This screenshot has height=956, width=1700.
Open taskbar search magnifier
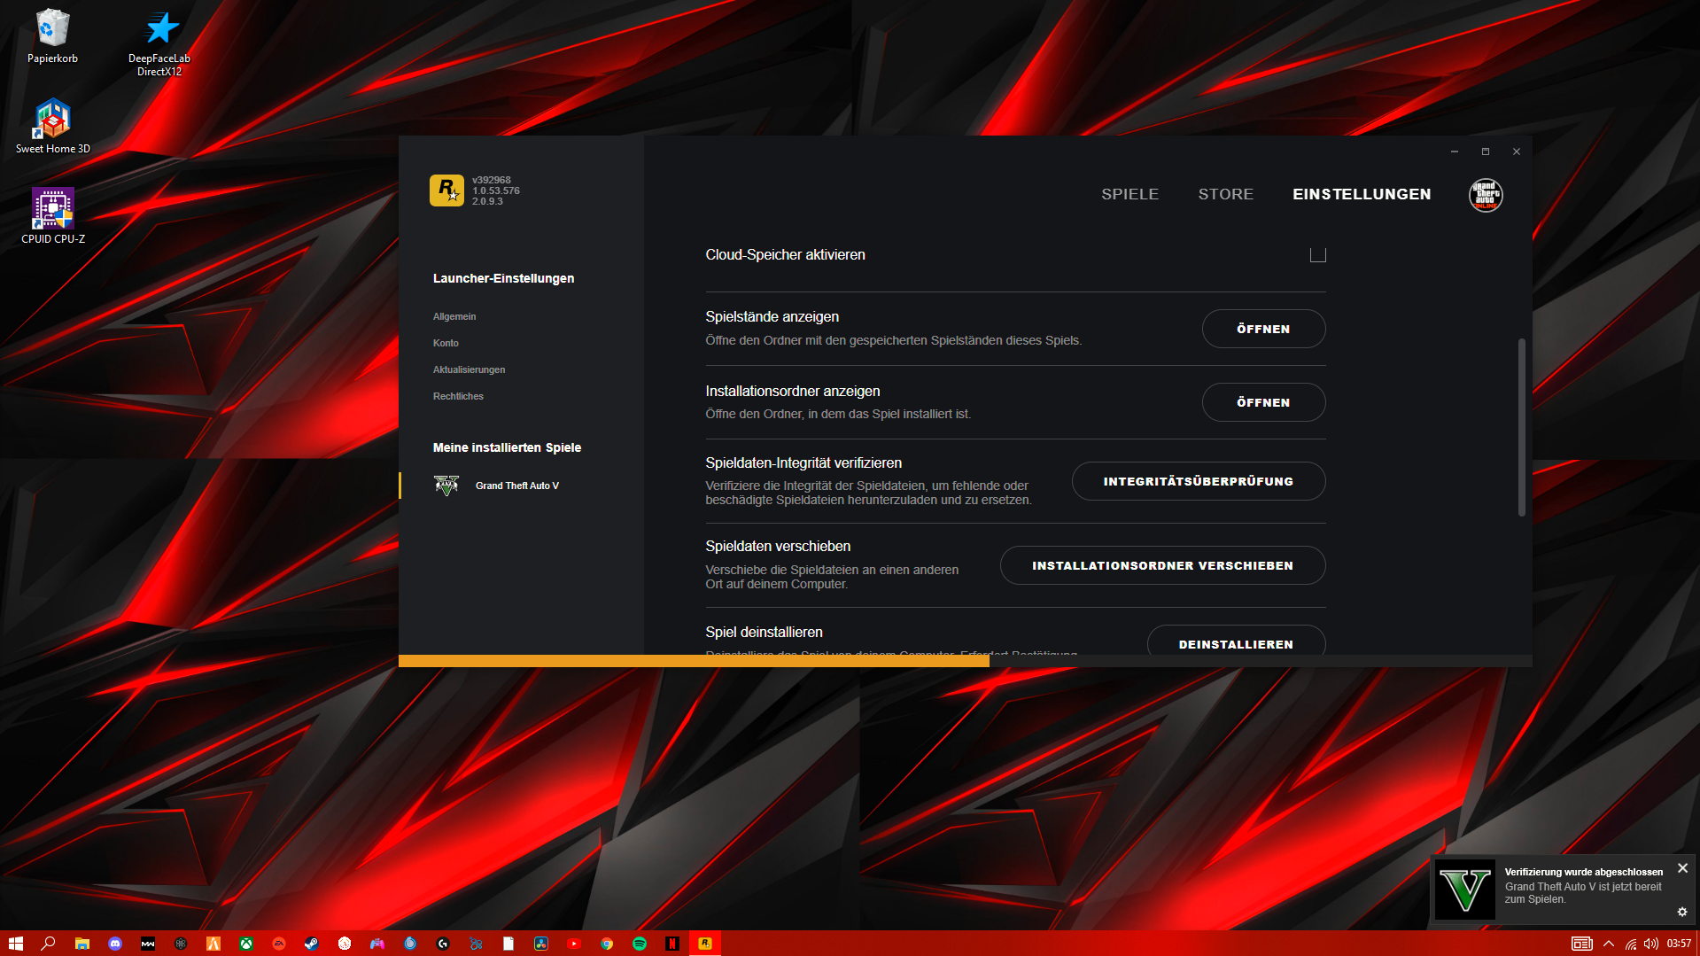tap(49, 944)
